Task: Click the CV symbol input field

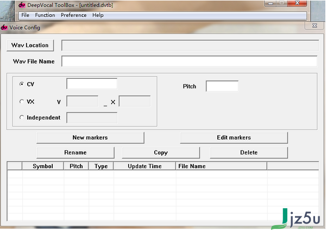Action: pos(92,84)
